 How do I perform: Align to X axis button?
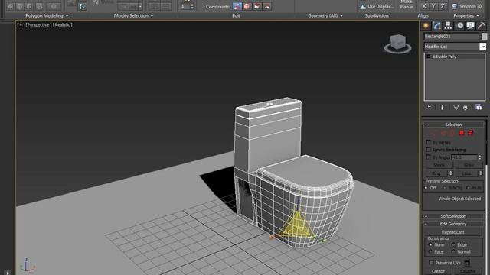(x=423, y=6)
